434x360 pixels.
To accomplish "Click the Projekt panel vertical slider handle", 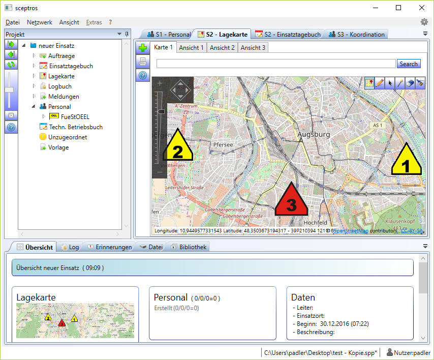I will tap(9, 89).
